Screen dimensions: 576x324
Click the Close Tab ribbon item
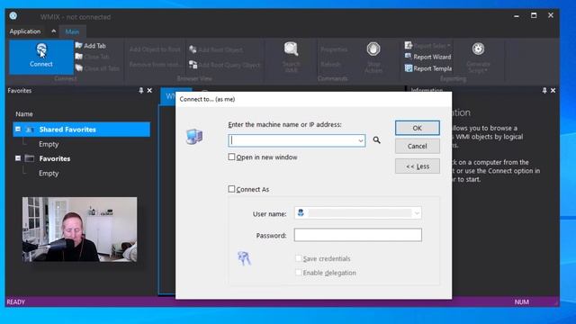point(92,57)
